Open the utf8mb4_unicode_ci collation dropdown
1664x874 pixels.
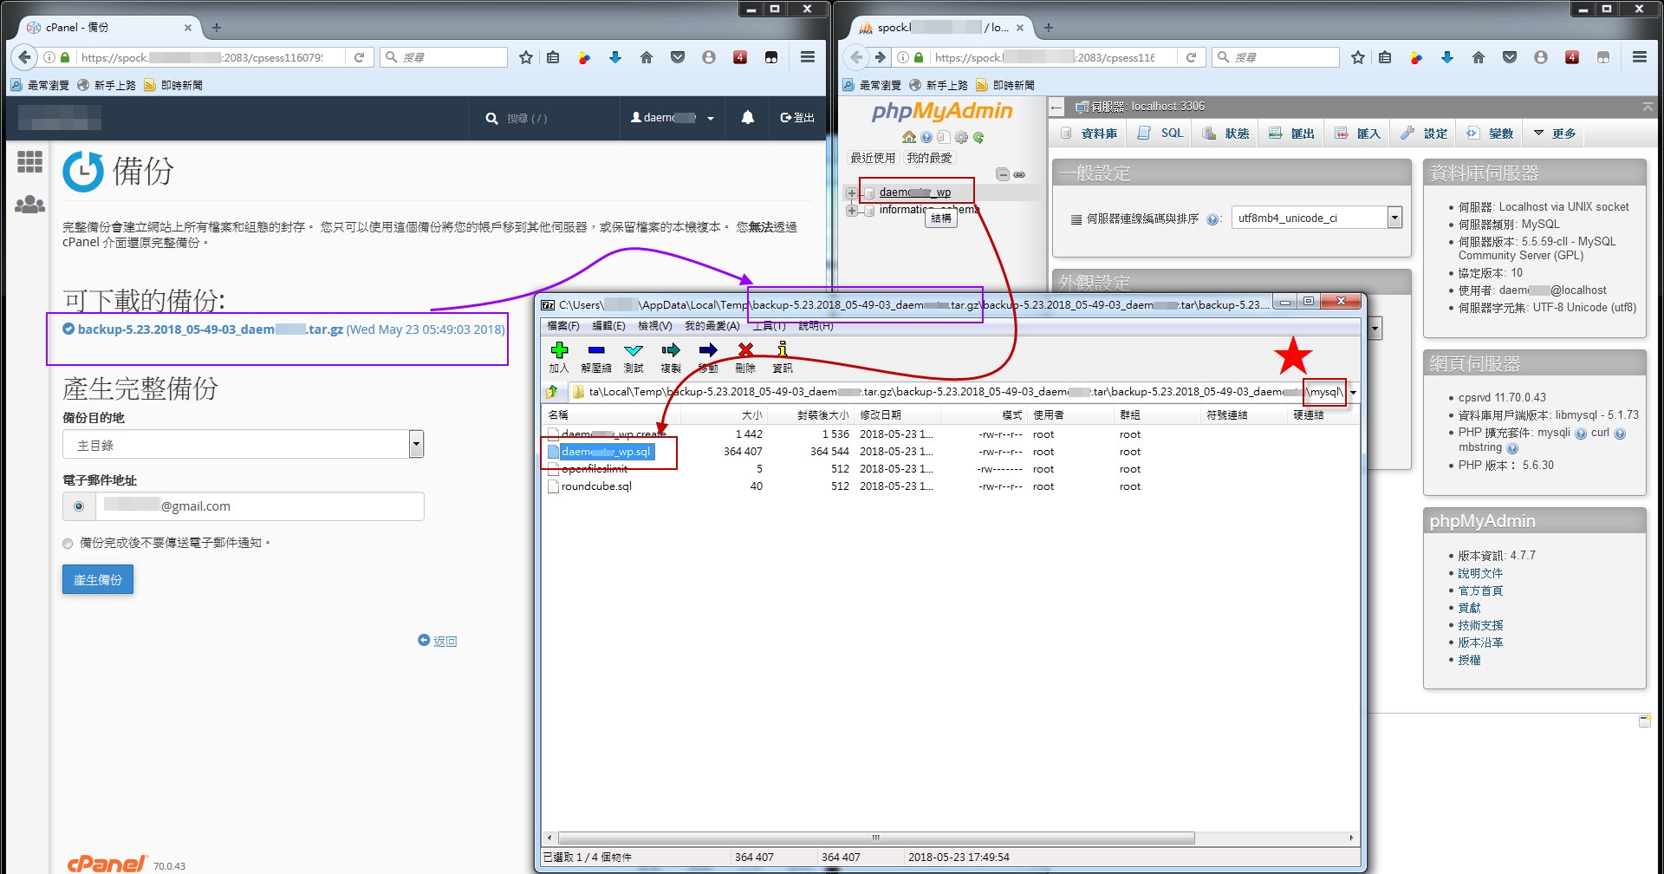point(1316,218)
